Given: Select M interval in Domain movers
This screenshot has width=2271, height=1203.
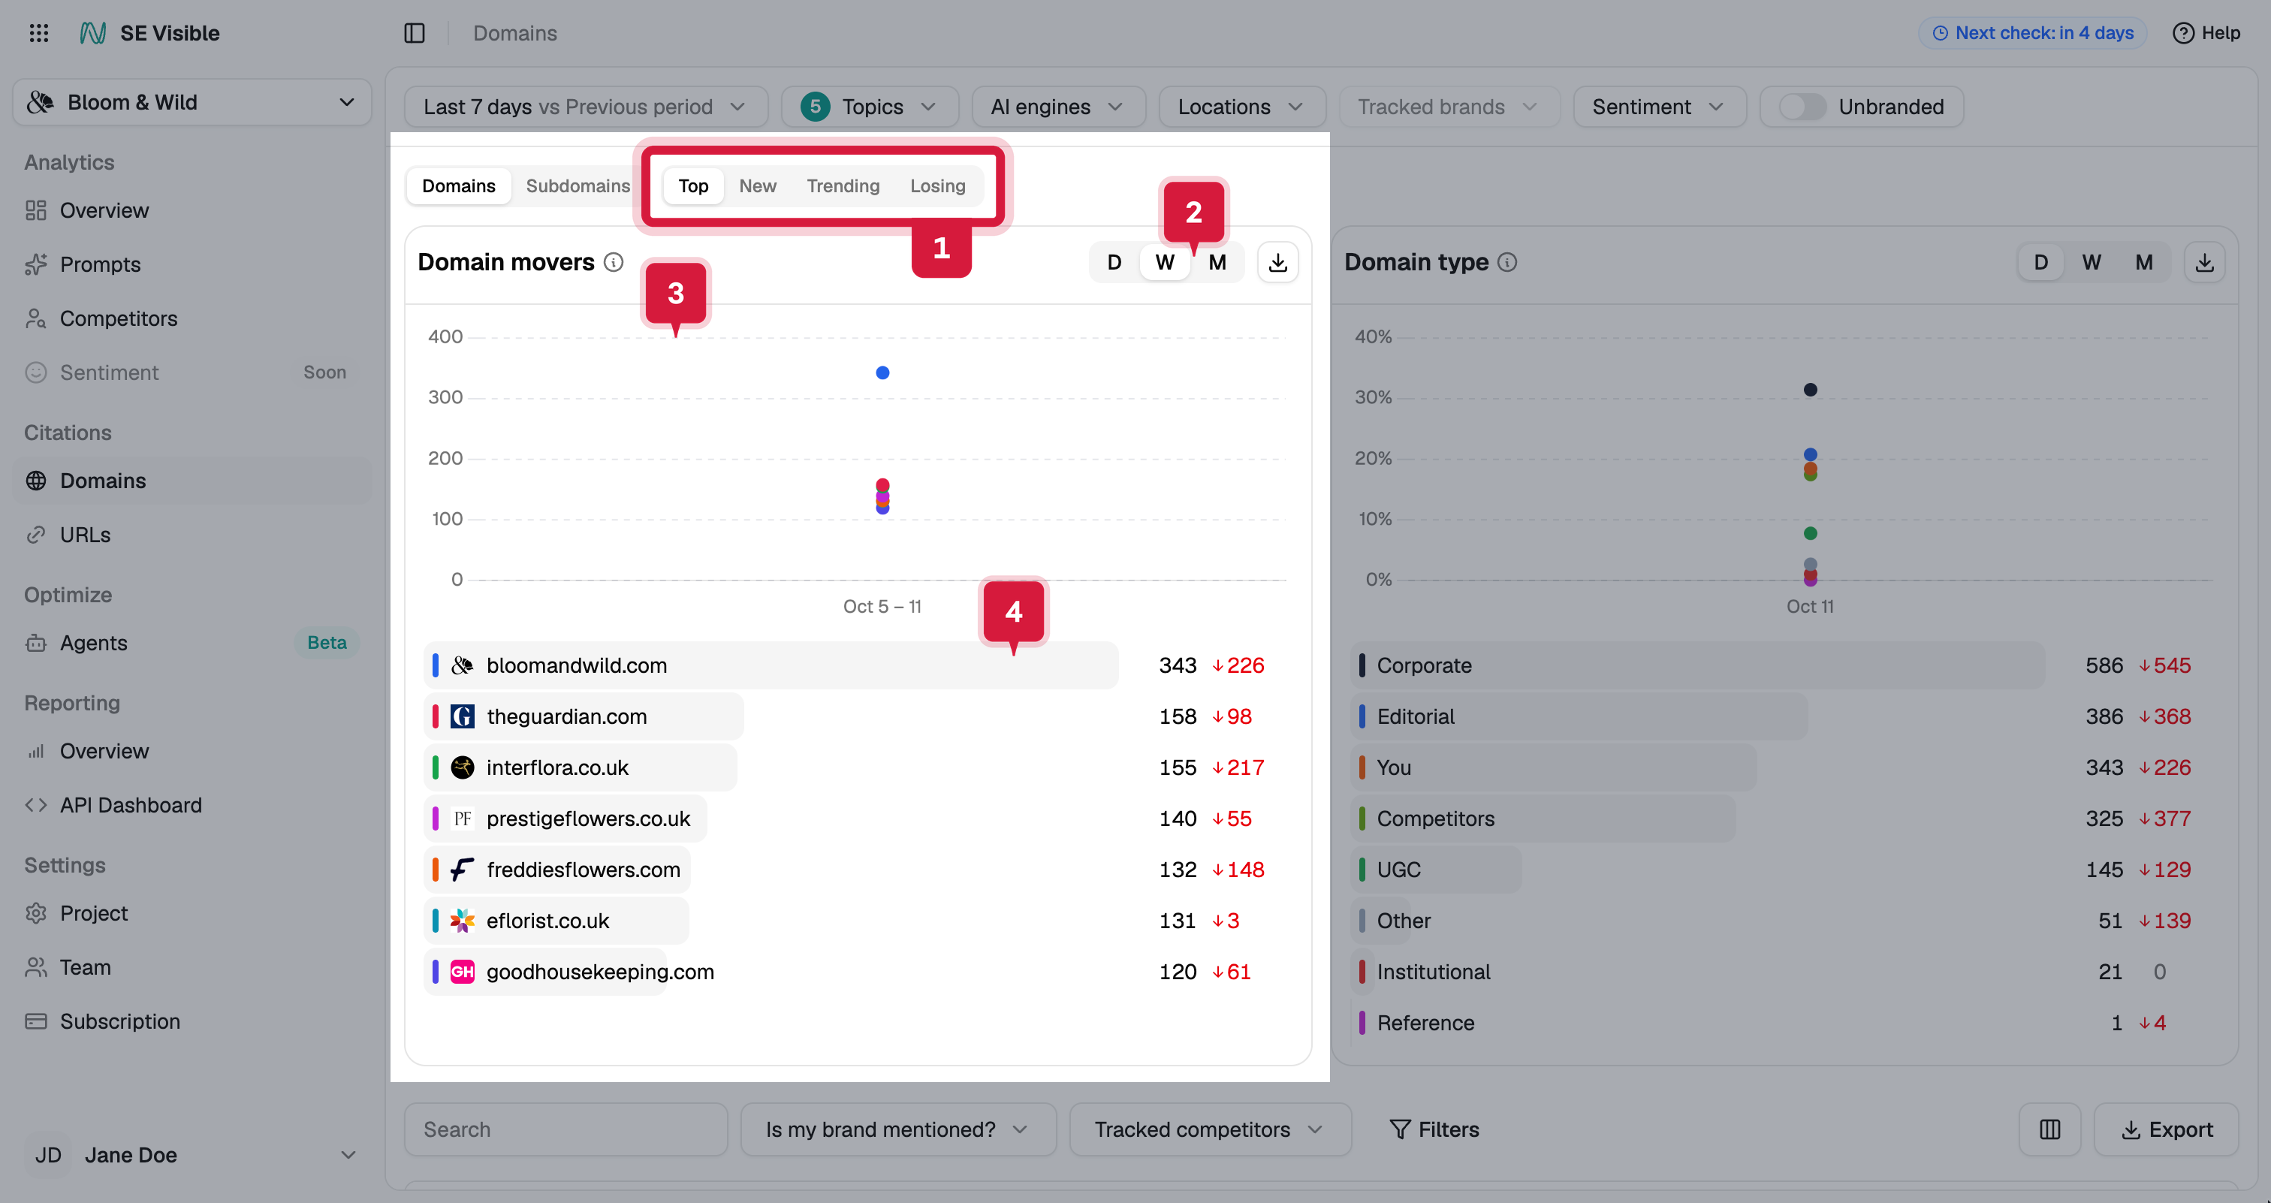Looking at the screenshot, I should coord(1217,263).
